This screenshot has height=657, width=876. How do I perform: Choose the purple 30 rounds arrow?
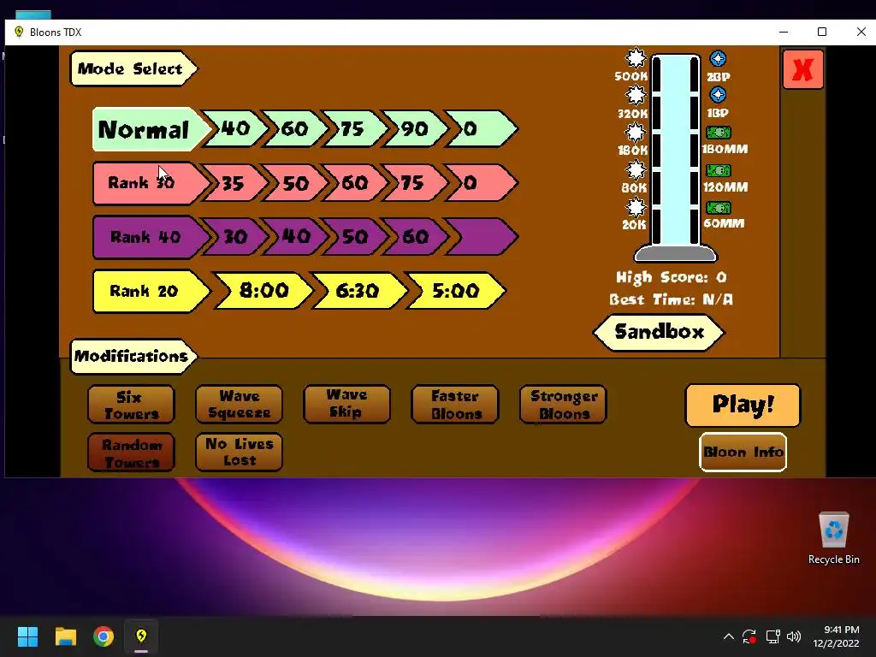pos(234,237)
